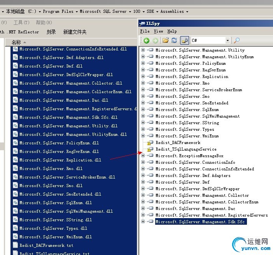Expand Microsoft.SqlServer.Replication tree node
The width and height of the screenshot is (273, 255).
click(x=143, y=76)
